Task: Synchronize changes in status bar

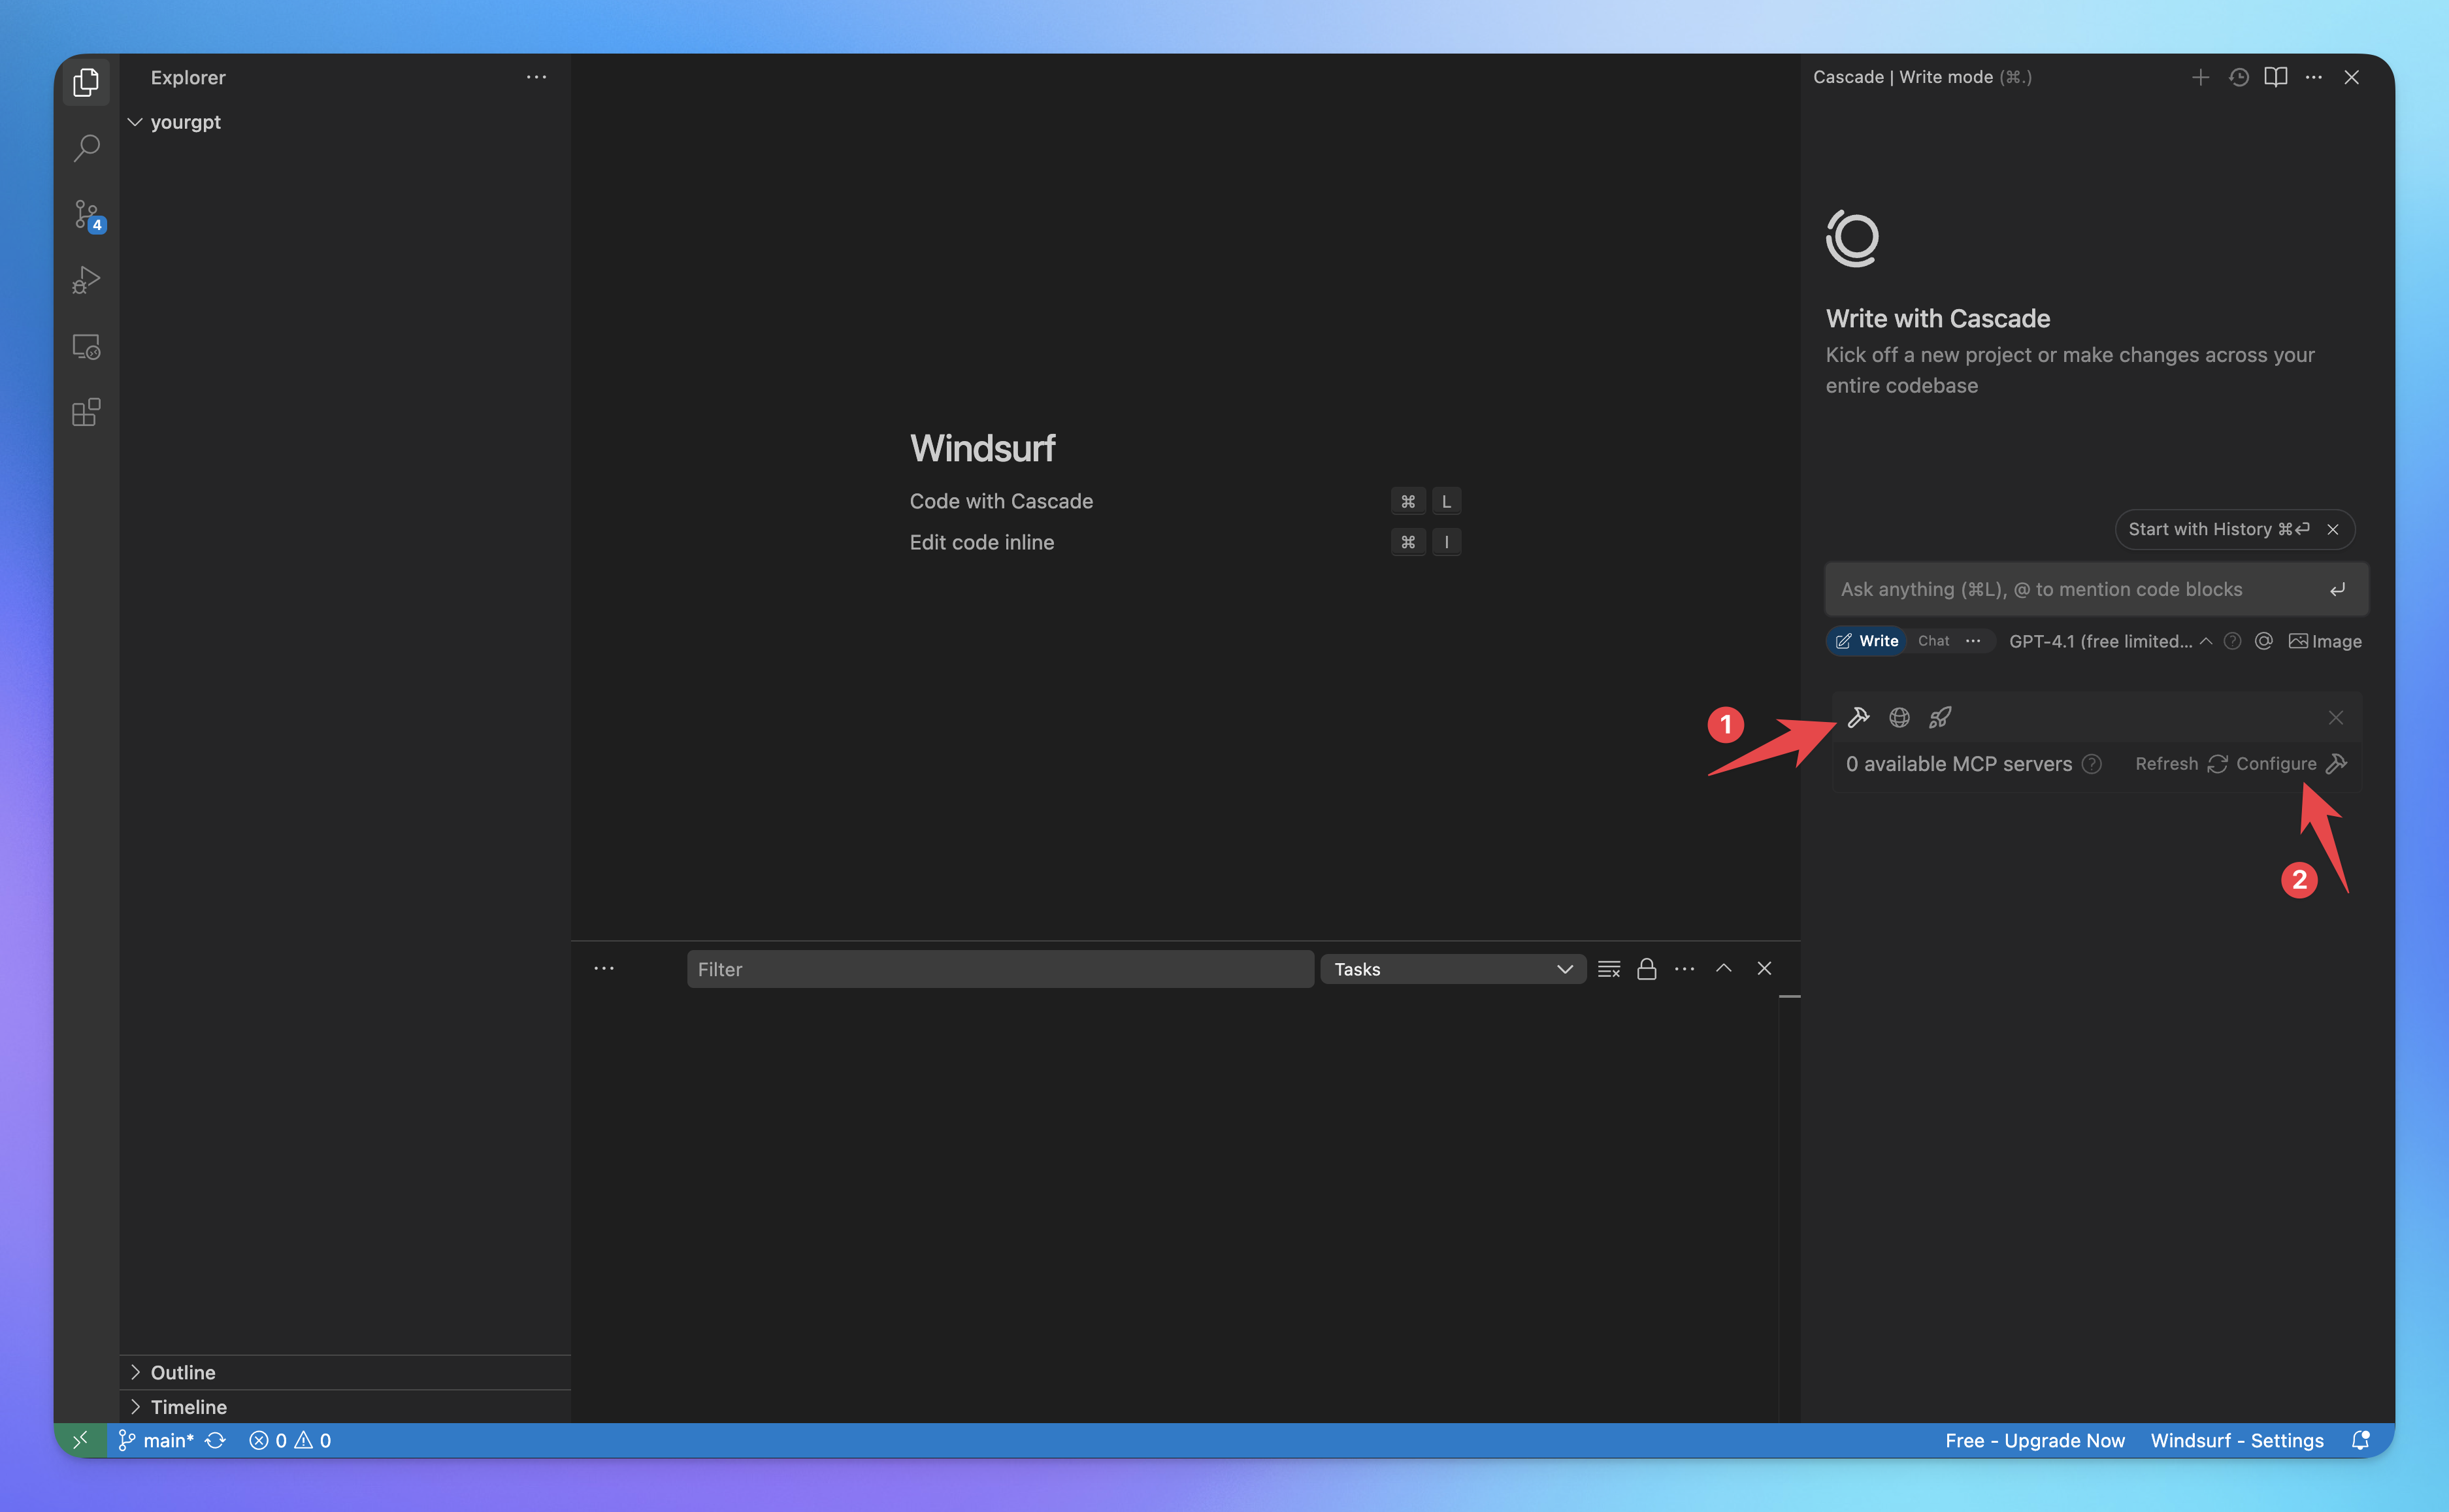Action: (216, 1440)
